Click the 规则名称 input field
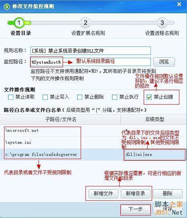 pos(91,51)
